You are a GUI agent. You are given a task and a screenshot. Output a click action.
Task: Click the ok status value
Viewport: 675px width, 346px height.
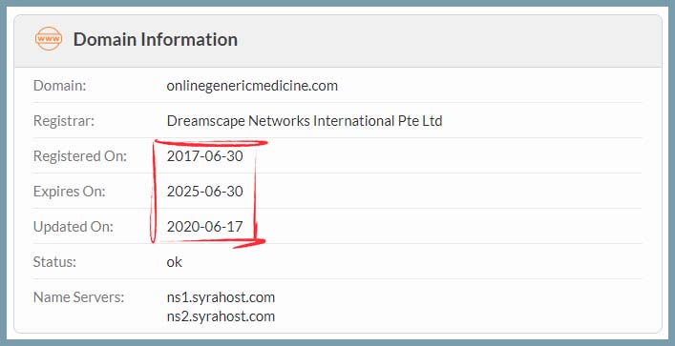(x=175, y=262)
